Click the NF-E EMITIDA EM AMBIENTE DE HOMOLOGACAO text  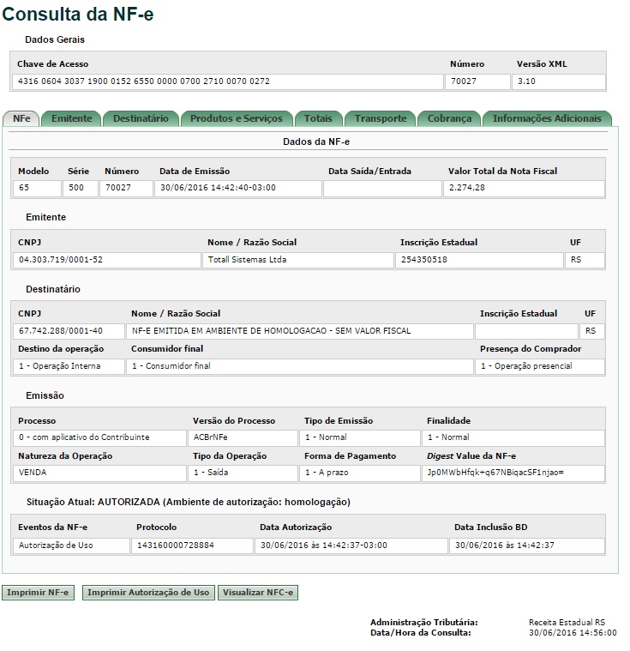(300, 331)
